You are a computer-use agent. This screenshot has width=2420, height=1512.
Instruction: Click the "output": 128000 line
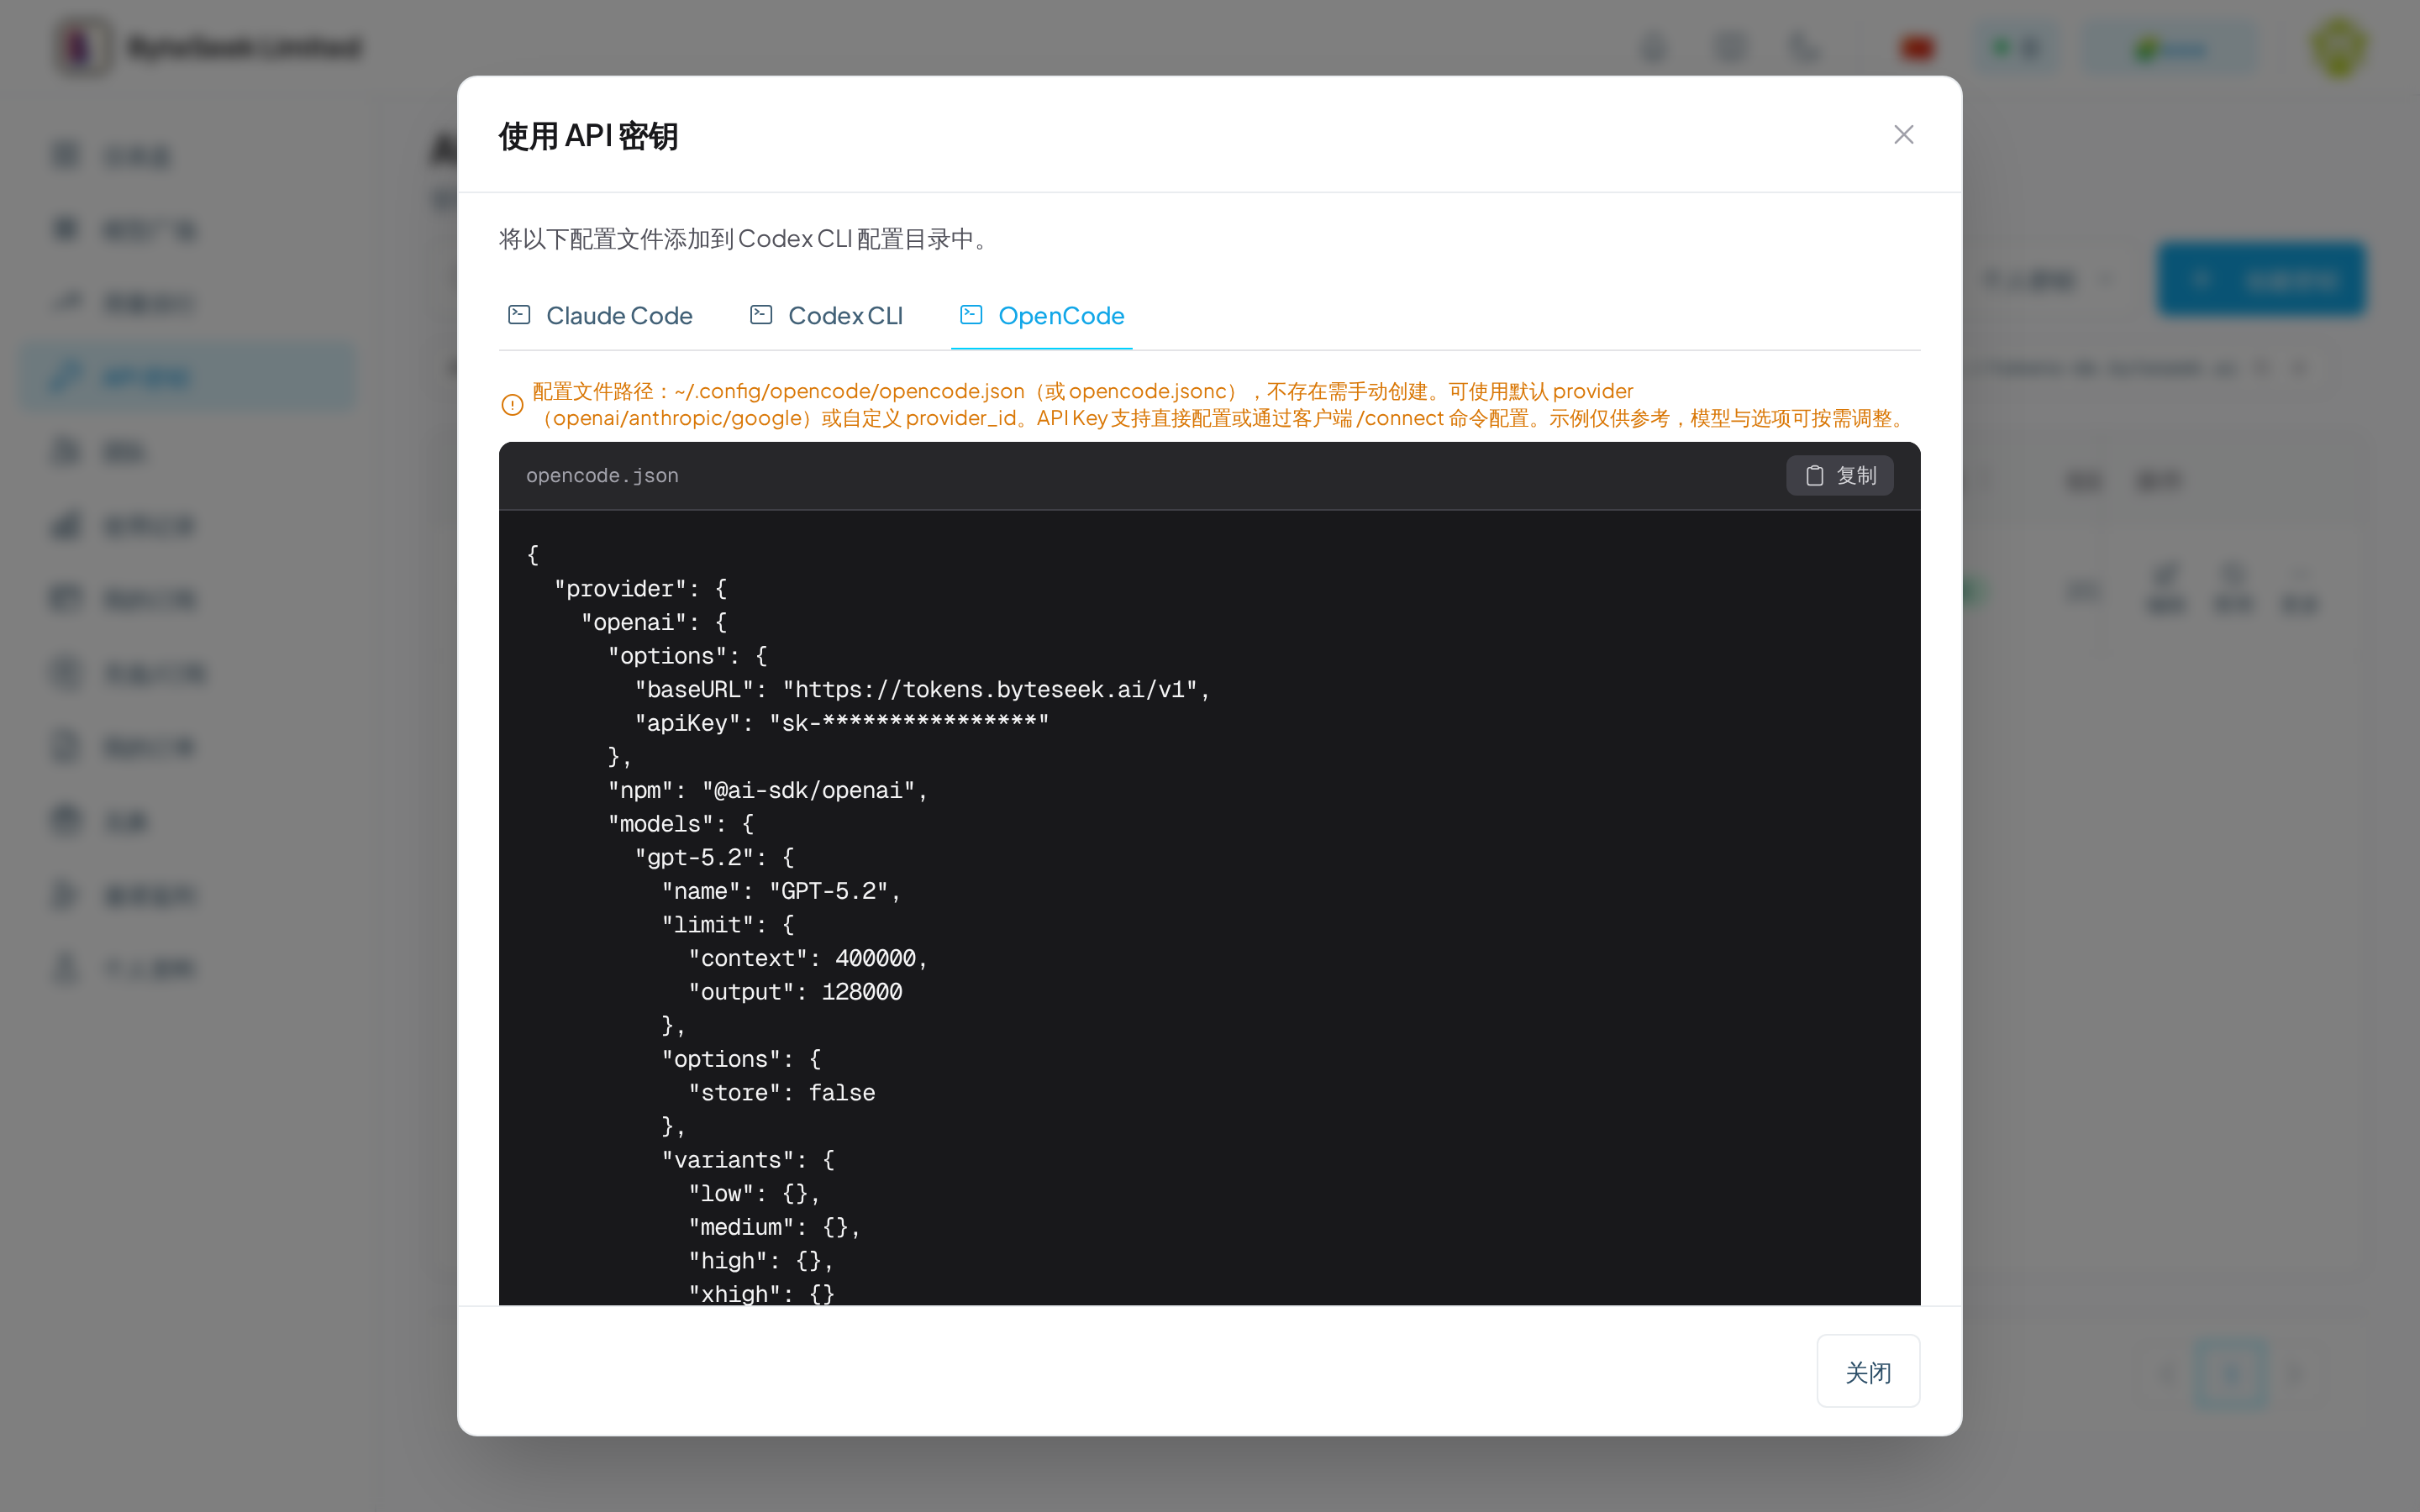coord(795,992)
